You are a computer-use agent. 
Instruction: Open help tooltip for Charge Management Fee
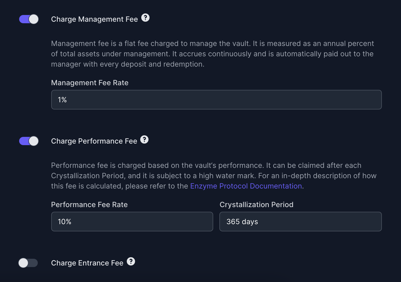pyautogui.click(x=145, y=18)
